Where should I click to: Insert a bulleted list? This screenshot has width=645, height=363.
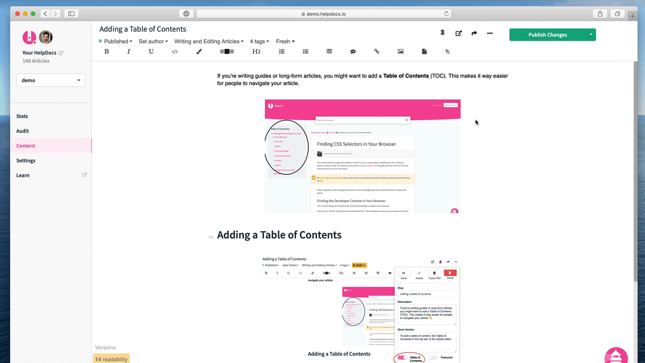[x=305, y=52]
